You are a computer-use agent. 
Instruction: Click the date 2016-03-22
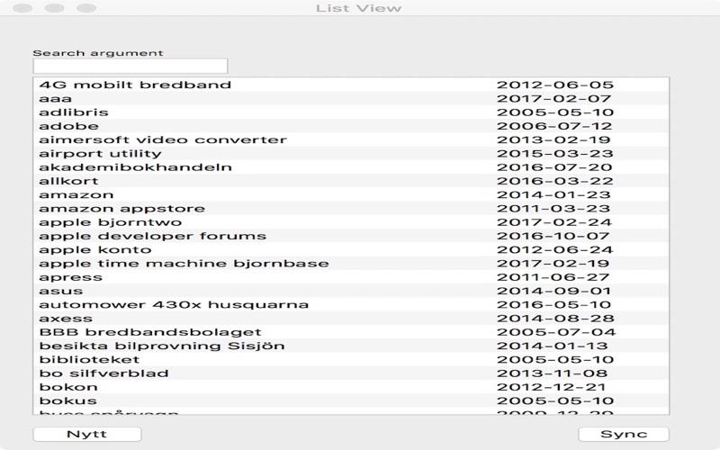tap(555, 182)
